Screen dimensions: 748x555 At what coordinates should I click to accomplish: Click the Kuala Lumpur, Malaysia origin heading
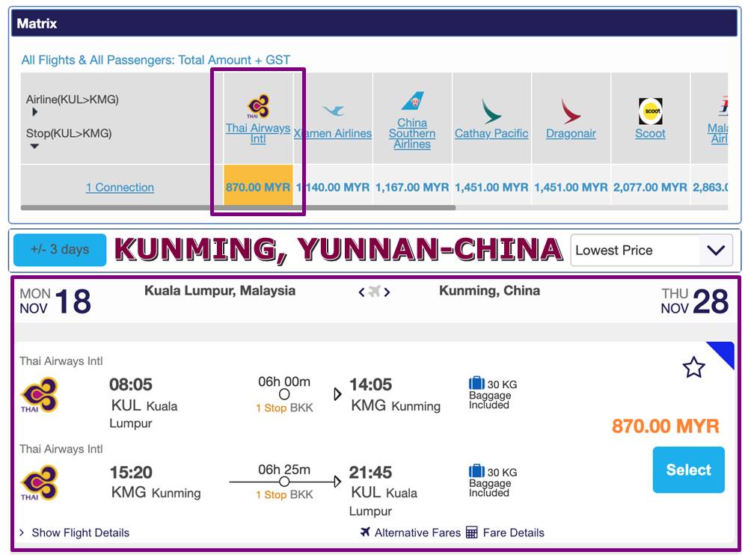click(220, 291)
